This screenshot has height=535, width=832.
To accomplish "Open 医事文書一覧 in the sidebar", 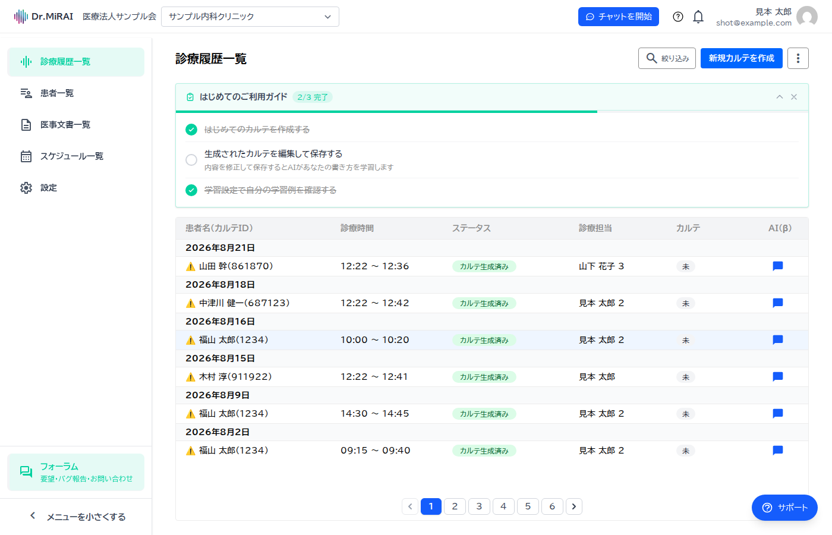I will 75,125.
